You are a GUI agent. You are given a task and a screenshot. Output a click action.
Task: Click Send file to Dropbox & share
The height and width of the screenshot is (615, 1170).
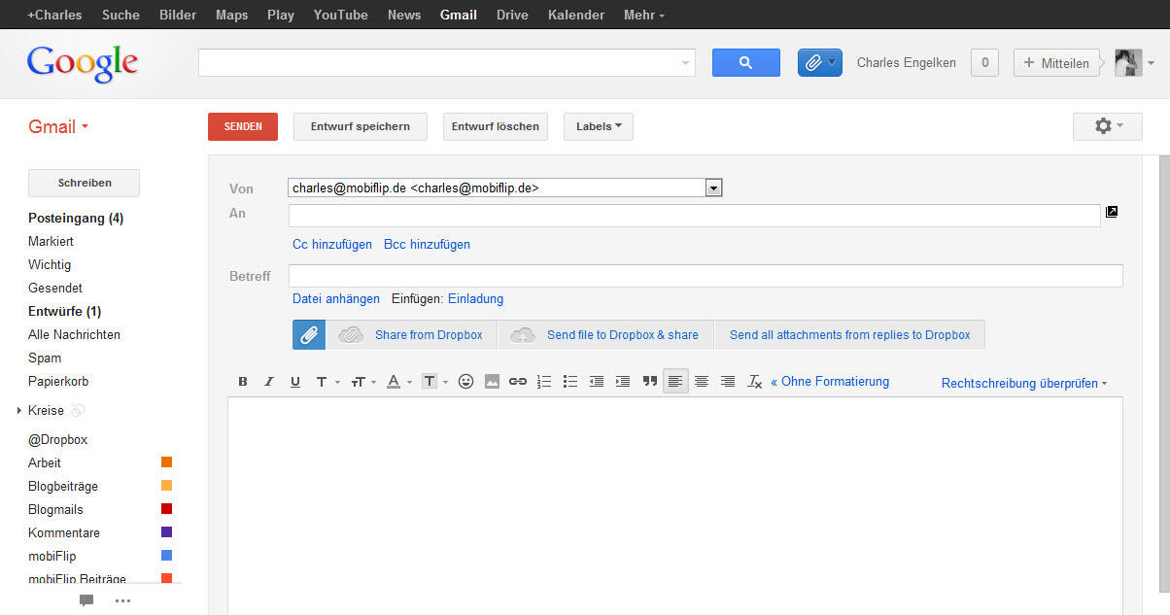606,335
